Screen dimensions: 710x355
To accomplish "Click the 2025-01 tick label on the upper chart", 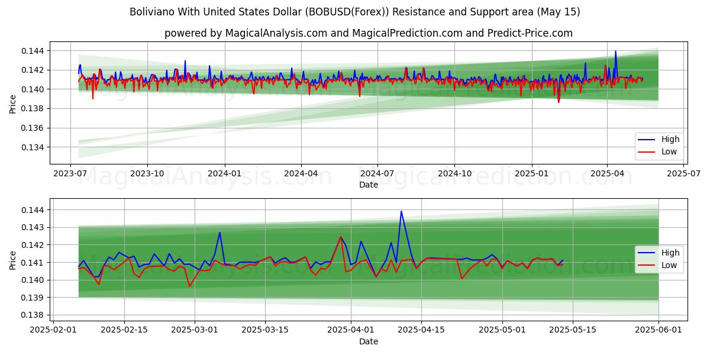I will click(531, 174).
